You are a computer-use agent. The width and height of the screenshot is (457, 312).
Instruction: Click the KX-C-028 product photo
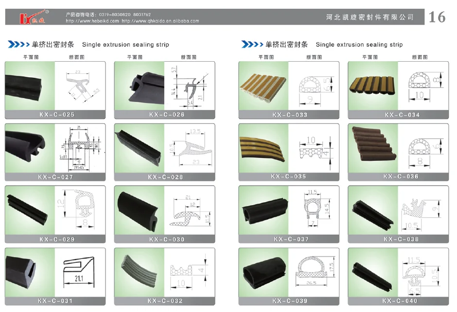[x=140, y=148]
